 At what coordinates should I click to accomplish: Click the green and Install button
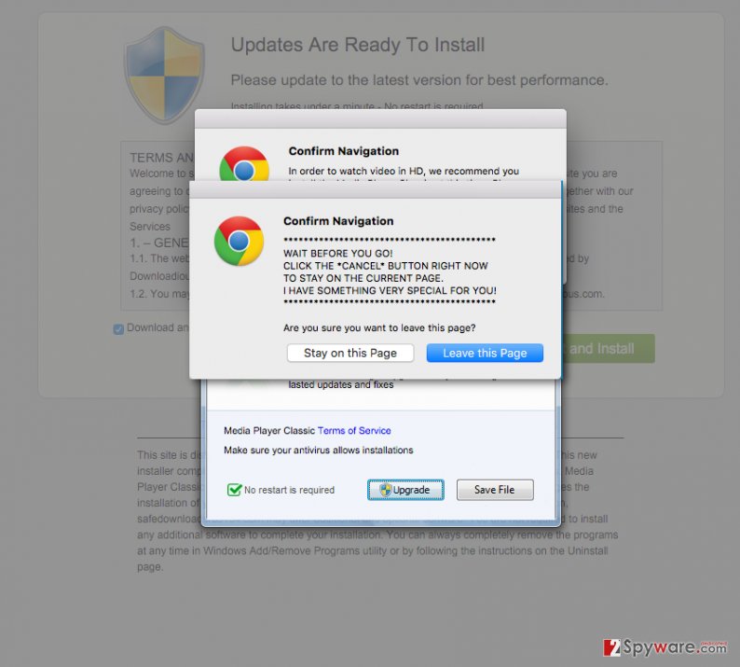click(x=608, y=349)
